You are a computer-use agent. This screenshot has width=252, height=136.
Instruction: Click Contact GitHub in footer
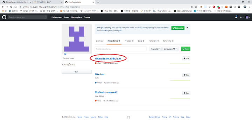[x=154, y=117]
